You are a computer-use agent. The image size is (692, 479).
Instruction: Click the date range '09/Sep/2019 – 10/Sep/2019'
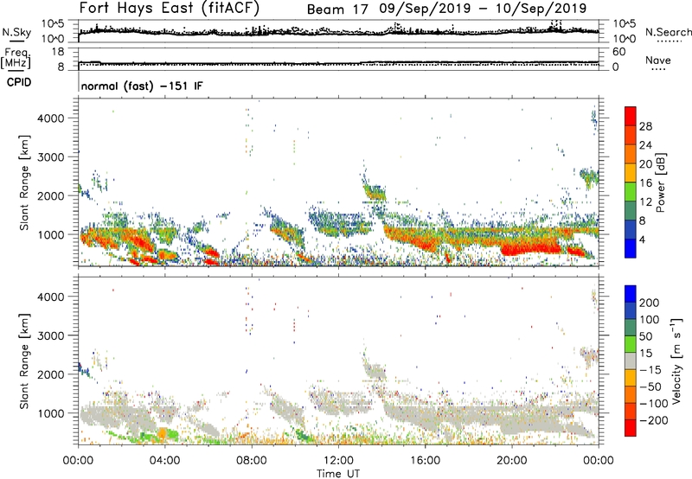pos(483,9)
